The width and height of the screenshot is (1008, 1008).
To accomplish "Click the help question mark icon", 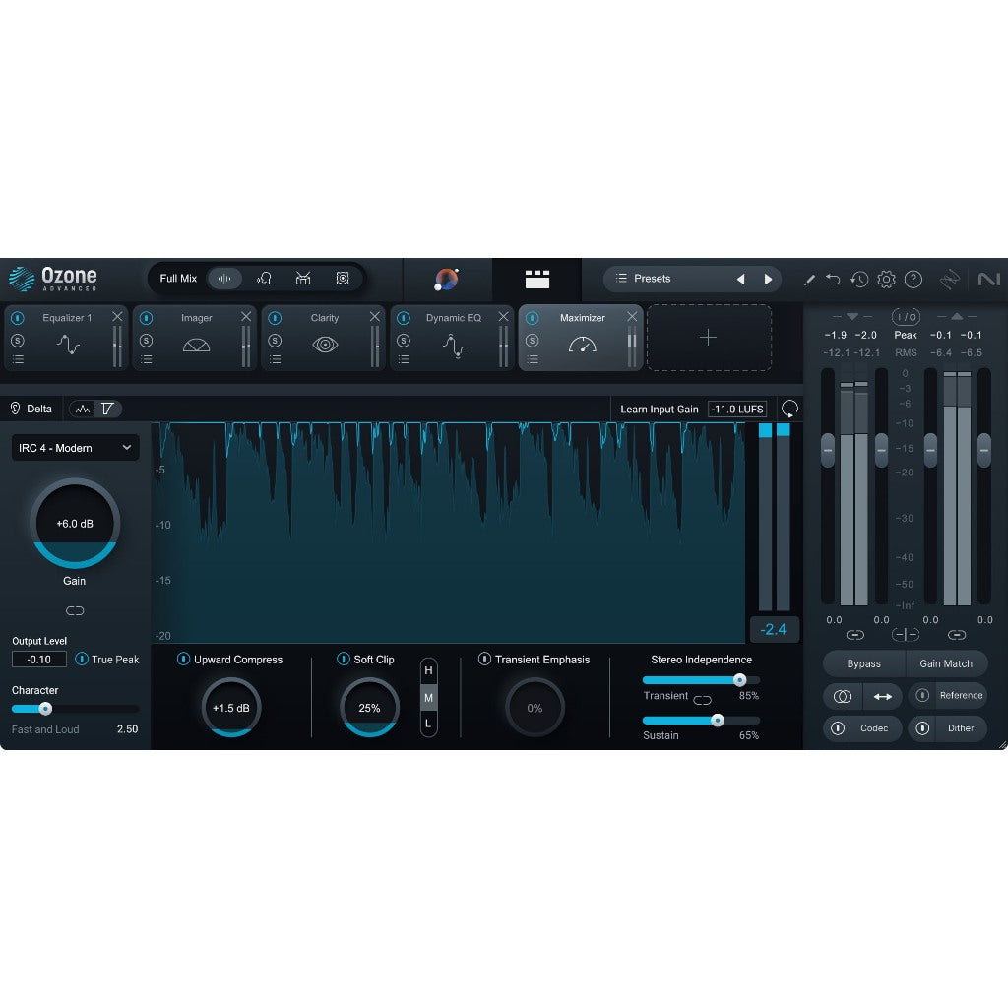I will click(x=913, y=280).
